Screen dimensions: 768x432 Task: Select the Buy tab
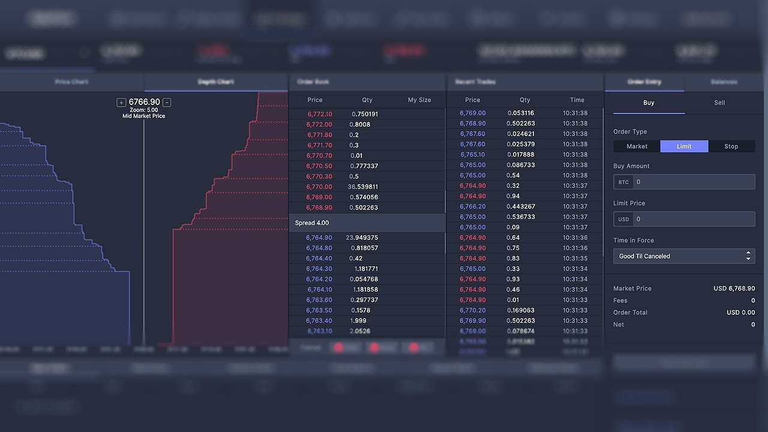pos(649,103)
